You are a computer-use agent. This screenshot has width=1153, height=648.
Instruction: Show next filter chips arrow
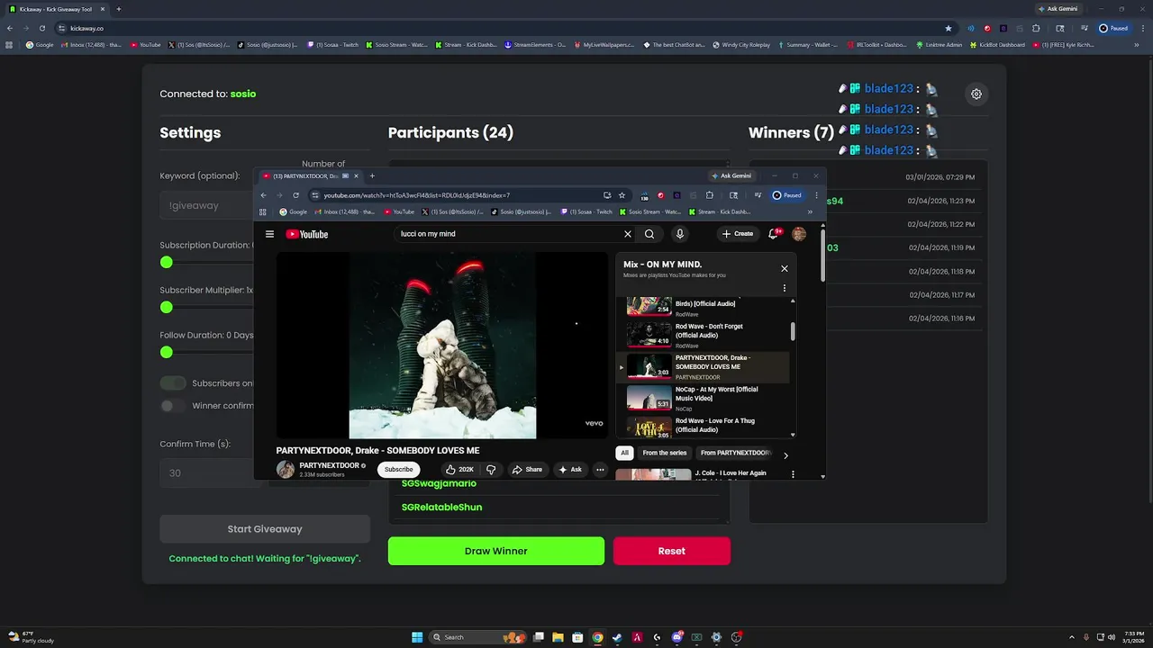point(785,455)
